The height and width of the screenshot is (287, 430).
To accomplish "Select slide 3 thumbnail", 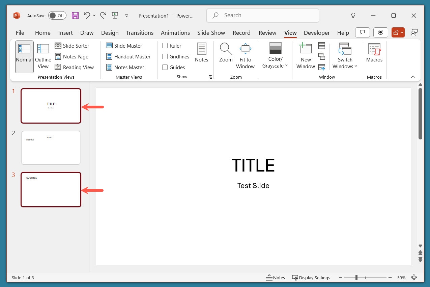I will [51, 189].
